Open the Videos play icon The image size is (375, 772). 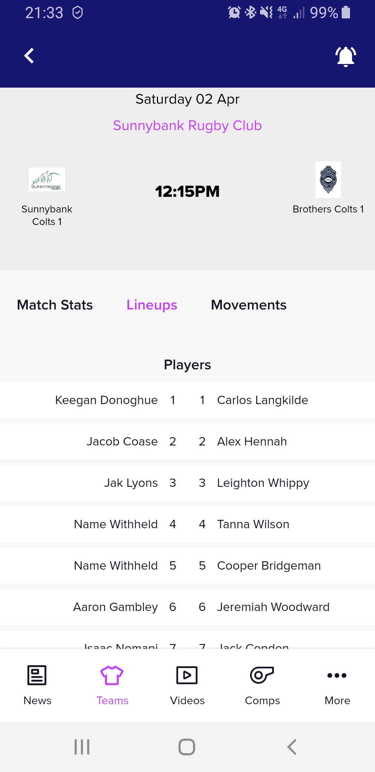[x=187, y=675]
